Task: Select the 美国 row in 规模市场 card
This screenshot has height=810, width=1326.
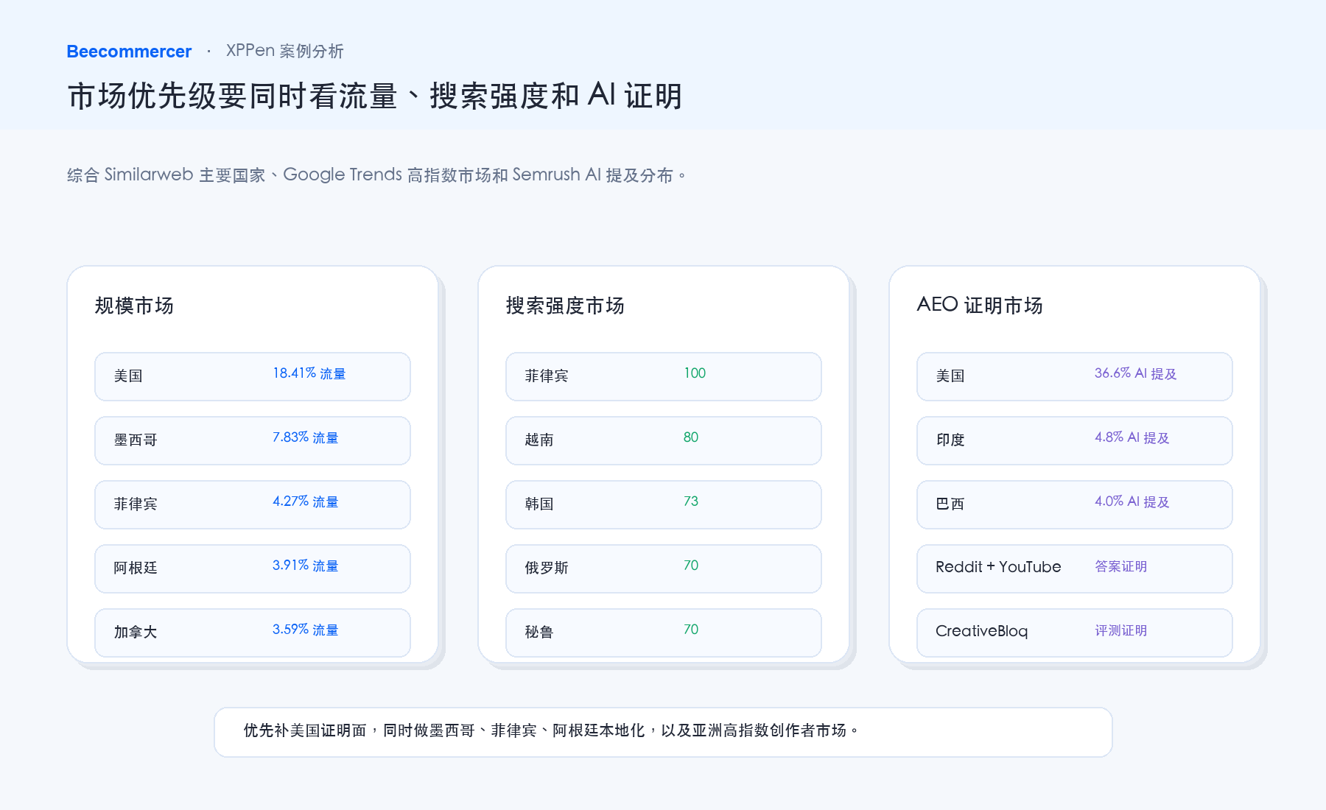Action: 253,376
